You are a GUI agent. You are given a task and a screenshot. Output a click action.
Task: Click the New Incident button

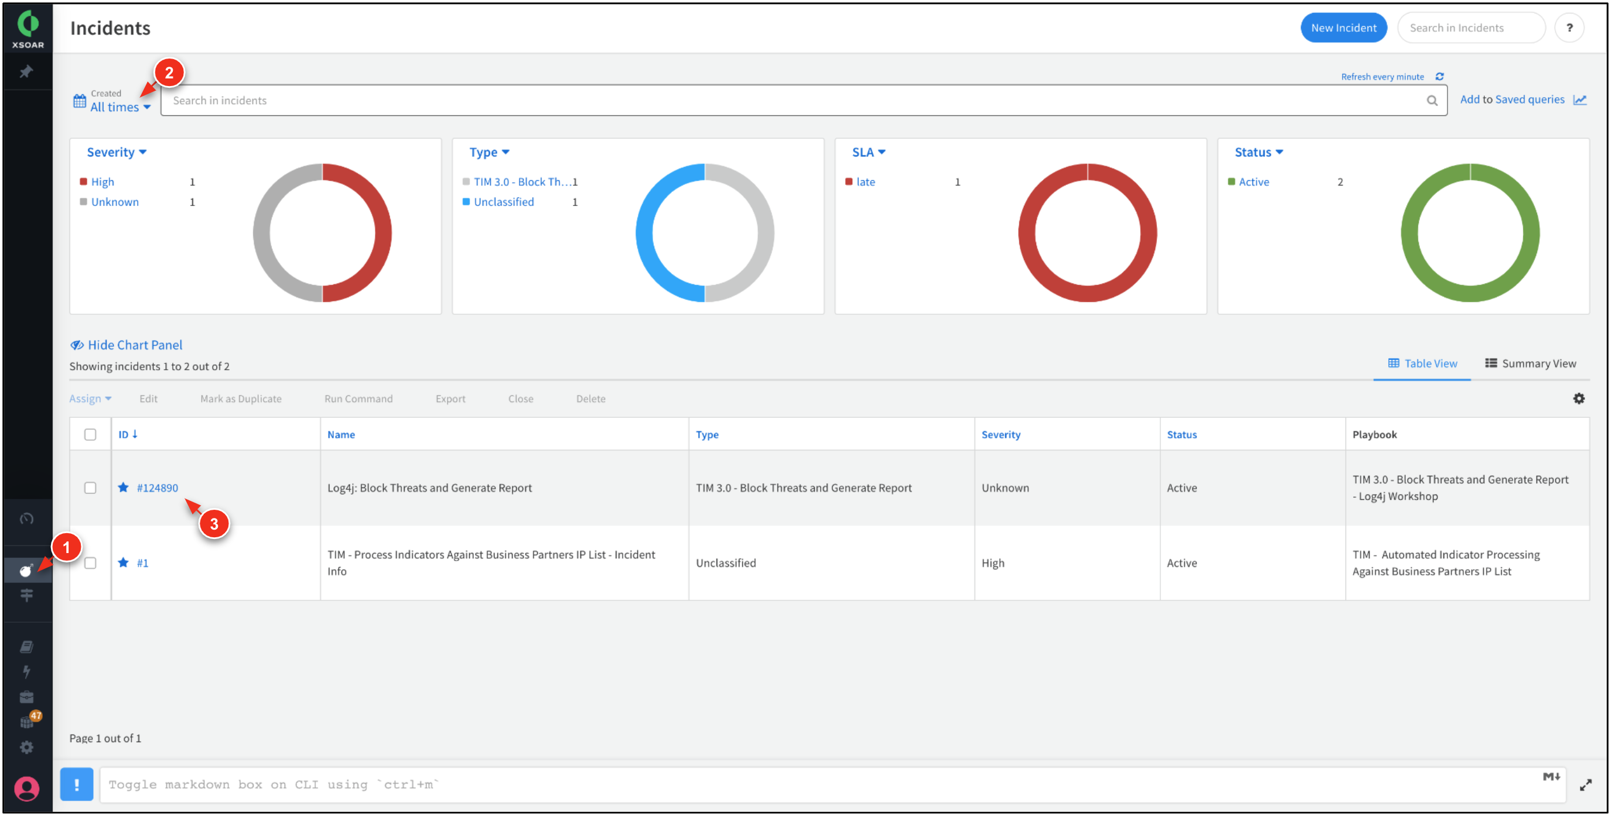click(x=1343, y=28)
